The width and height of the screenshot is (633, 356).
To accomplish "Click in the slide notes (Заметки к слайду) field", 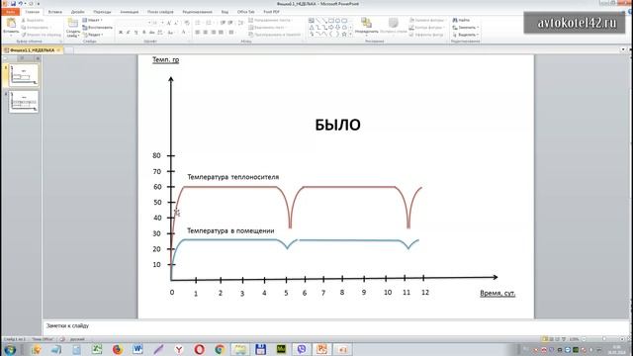I will coord(336,326).
